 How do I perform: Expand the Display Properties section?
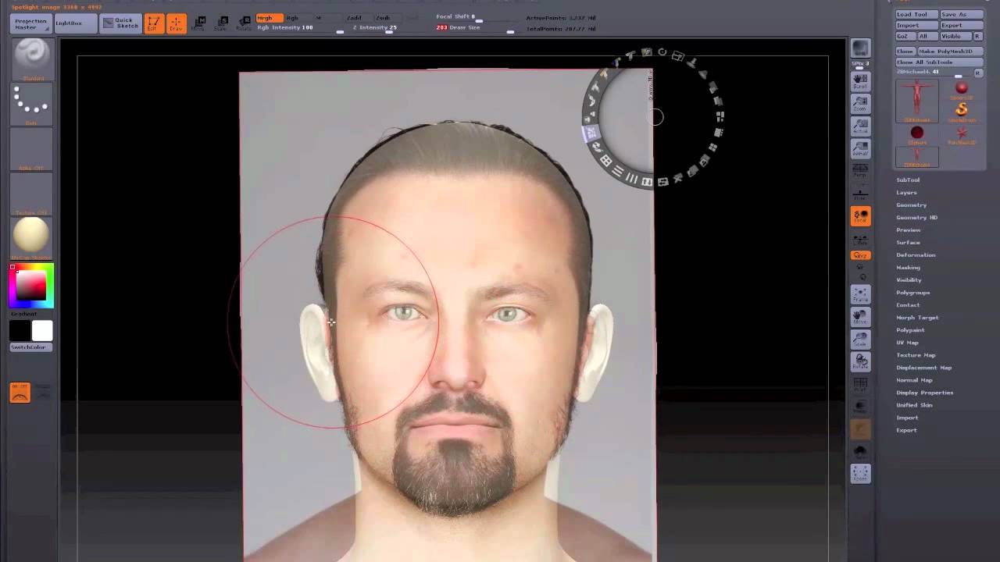pos(925,393)
